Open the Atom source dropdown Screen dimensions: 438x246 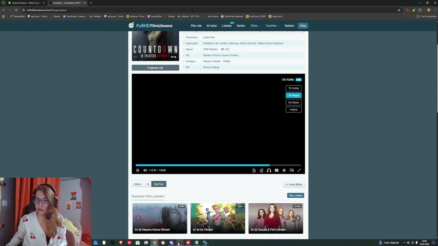coord(141,184)
